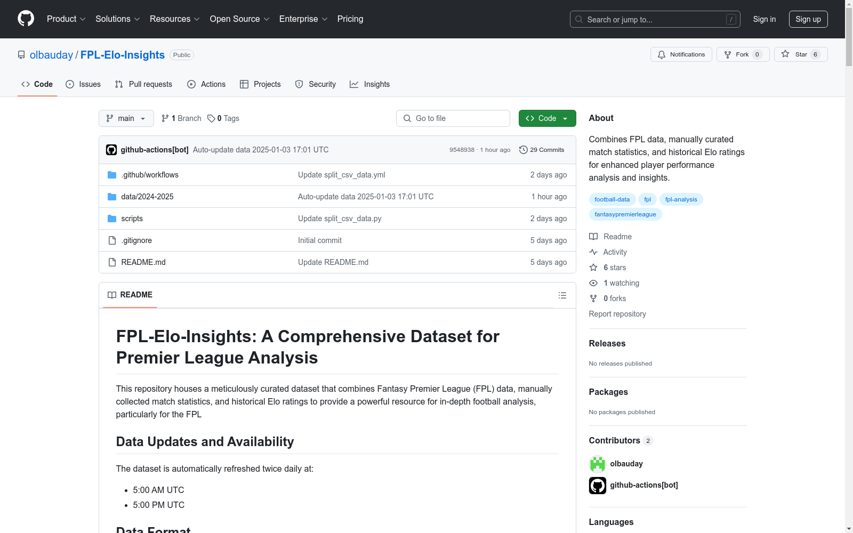
Task: Click the stars icon in About sidebar
Action: click(x=593, y=268)
